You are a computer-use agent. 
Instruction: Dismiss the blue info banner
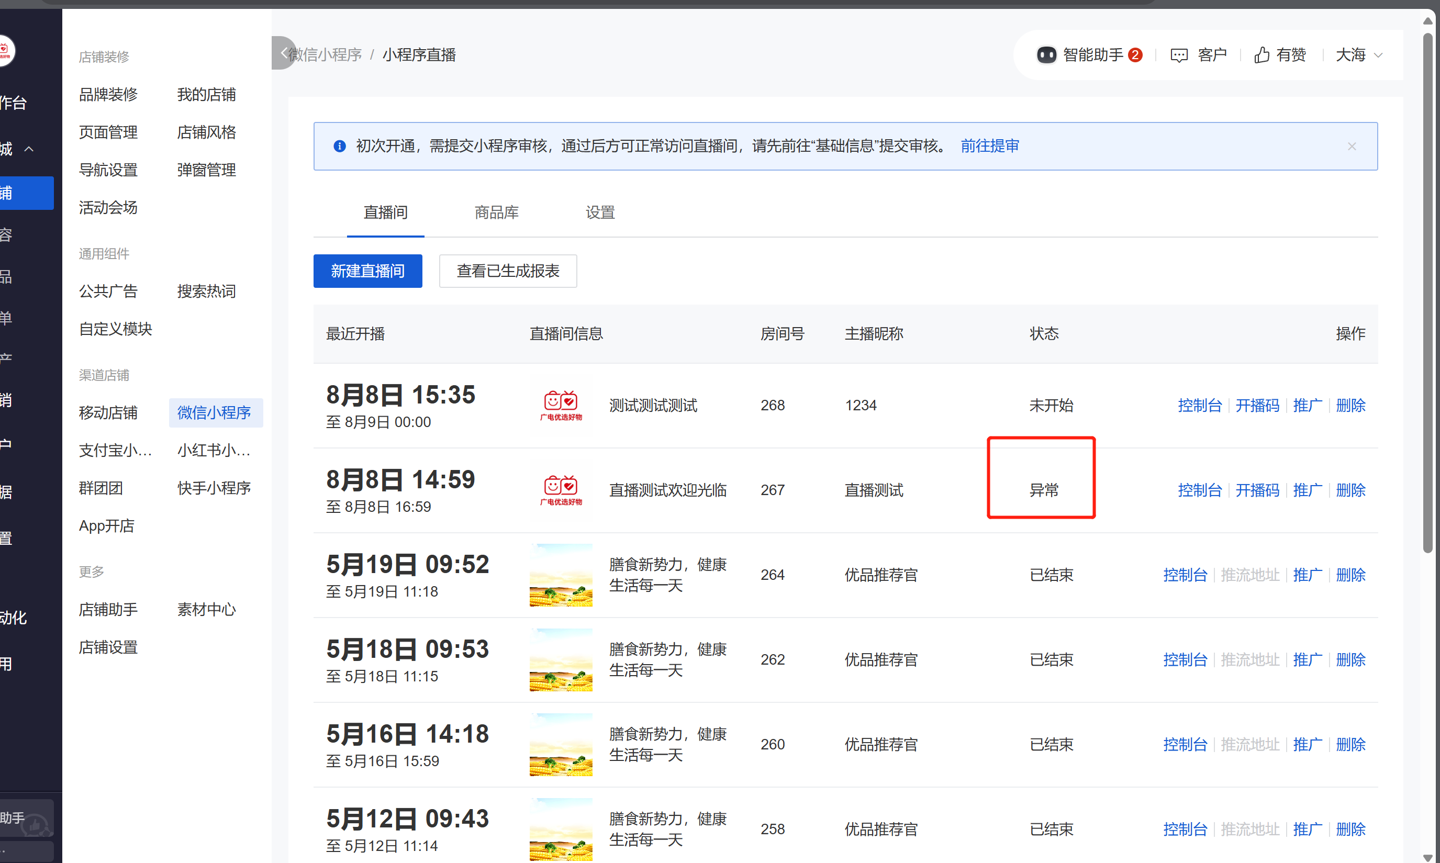click(x=1352, y=147)
